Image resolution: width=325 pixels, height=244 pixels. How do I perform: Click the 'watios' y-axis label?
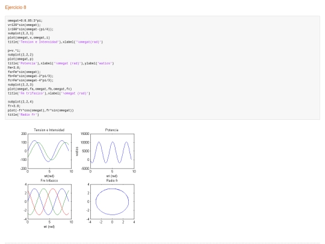click(77, 151)
